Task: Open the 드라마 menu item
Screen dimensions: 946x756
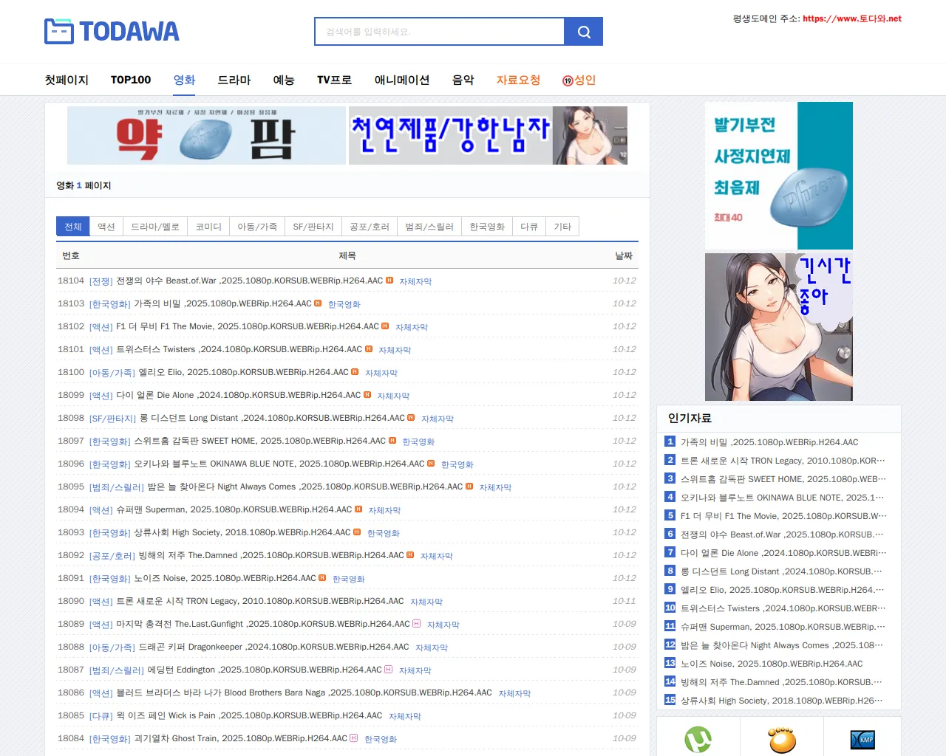Action: click(x=234, y=80)
